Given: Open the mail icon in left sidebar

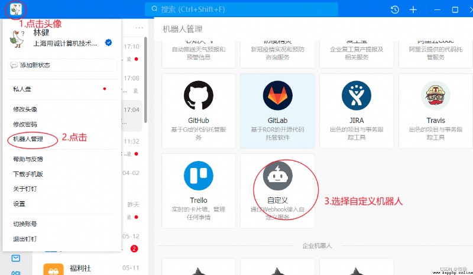Looking at the screenshot, I should click(16, 258).
